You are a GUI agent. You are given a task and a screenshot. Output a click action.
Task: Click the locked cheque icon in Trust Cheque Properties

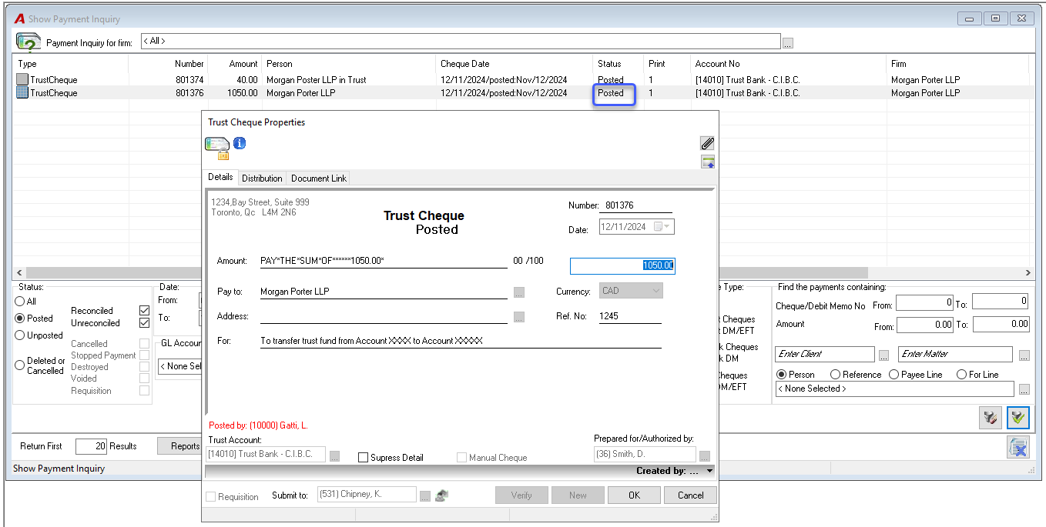[x=217, y=147]
